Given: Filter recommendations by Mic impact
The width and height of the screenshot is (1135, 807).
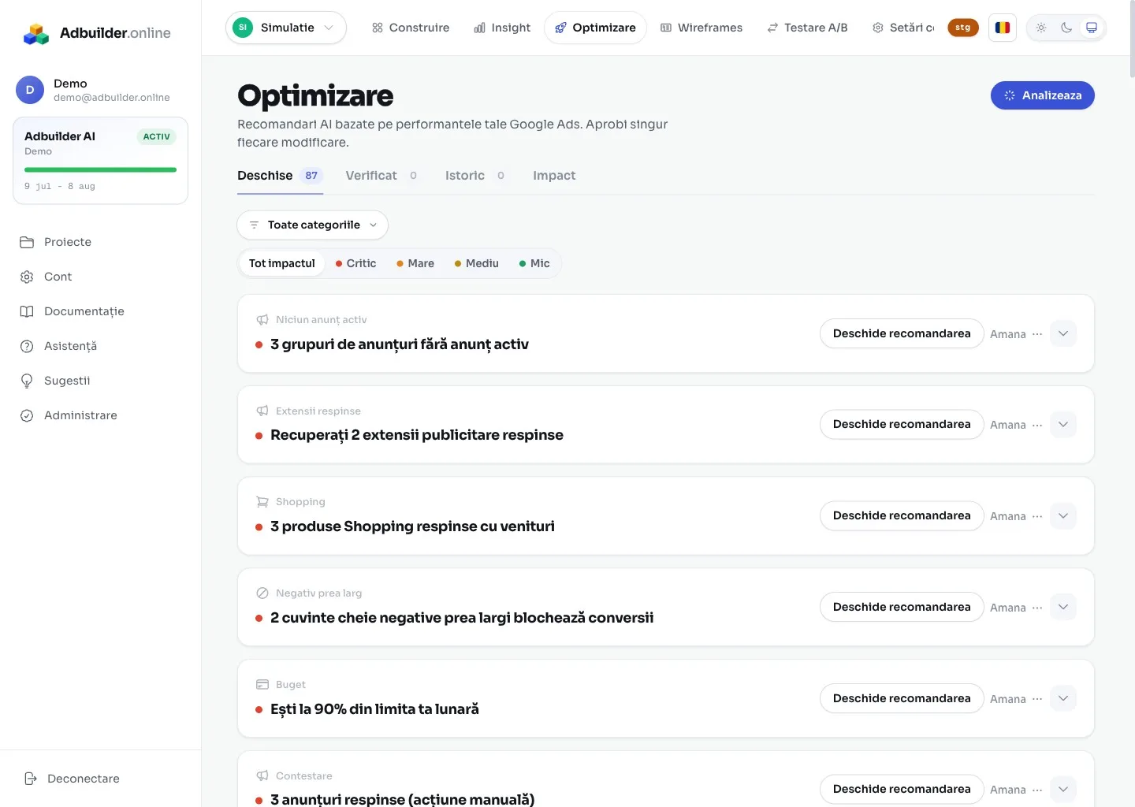Looking at the screenshot, I should 534,263.
